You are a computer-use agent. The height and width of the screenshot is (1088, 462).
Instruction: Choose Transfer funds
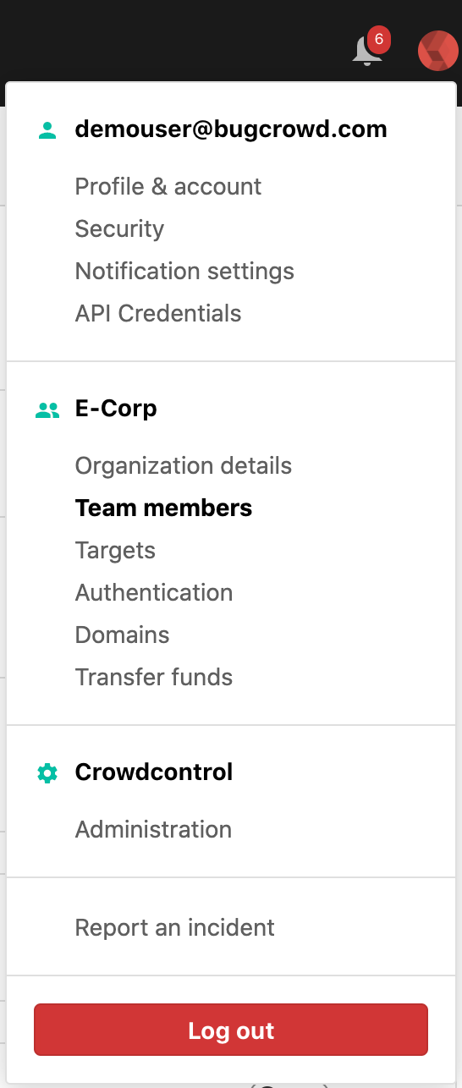154,678
